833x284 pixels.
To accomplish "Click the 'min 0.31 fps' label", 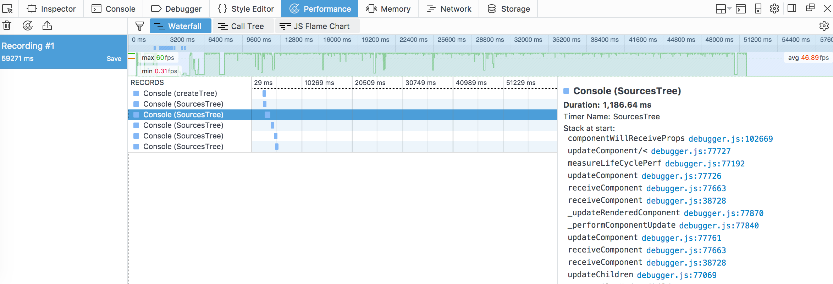I will pos(159,71).
